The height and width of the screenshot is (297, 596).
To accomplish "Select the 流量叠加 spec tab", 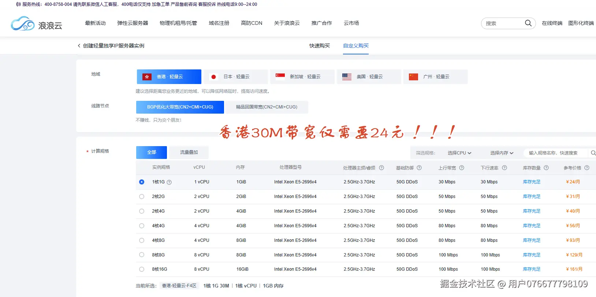I will pyautogui.click(x=189, y=152).
